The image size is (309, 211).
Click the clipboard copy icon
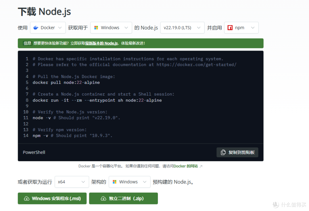pos(223,152)
